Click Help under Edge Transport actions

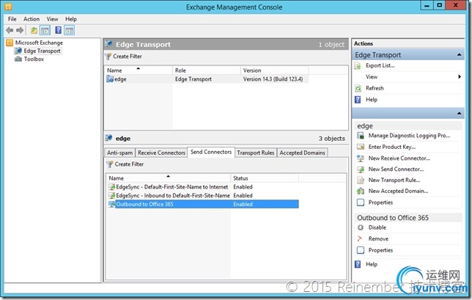[x=372, y=100]
